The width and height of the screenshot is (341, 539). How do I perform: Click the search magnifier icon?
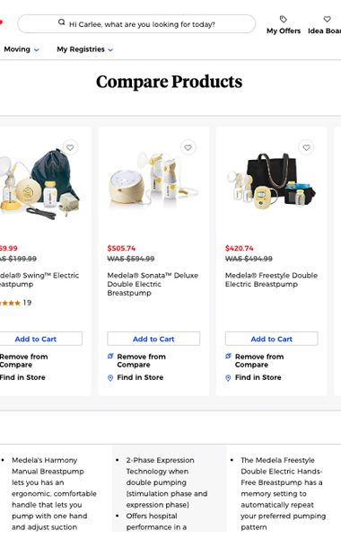coord(61,22)
